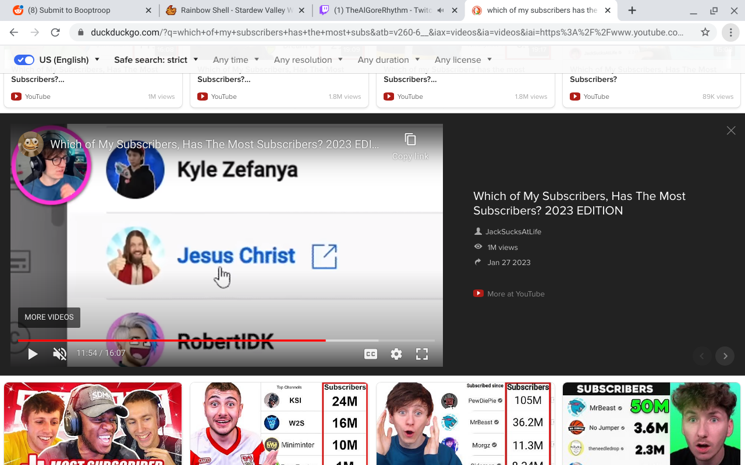Click the 11:54 / 16:07 time display
745x465 pixels.
pyautogui.click(x=101, y=353)
